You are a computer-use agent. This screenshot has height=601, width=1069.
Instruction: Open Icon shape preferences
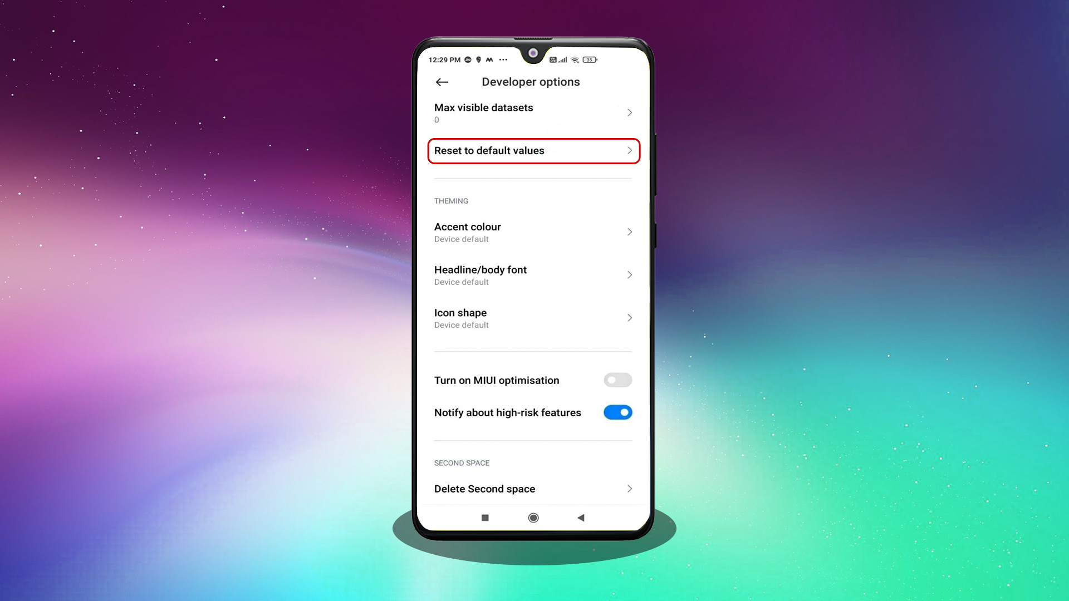pos(533,317)
